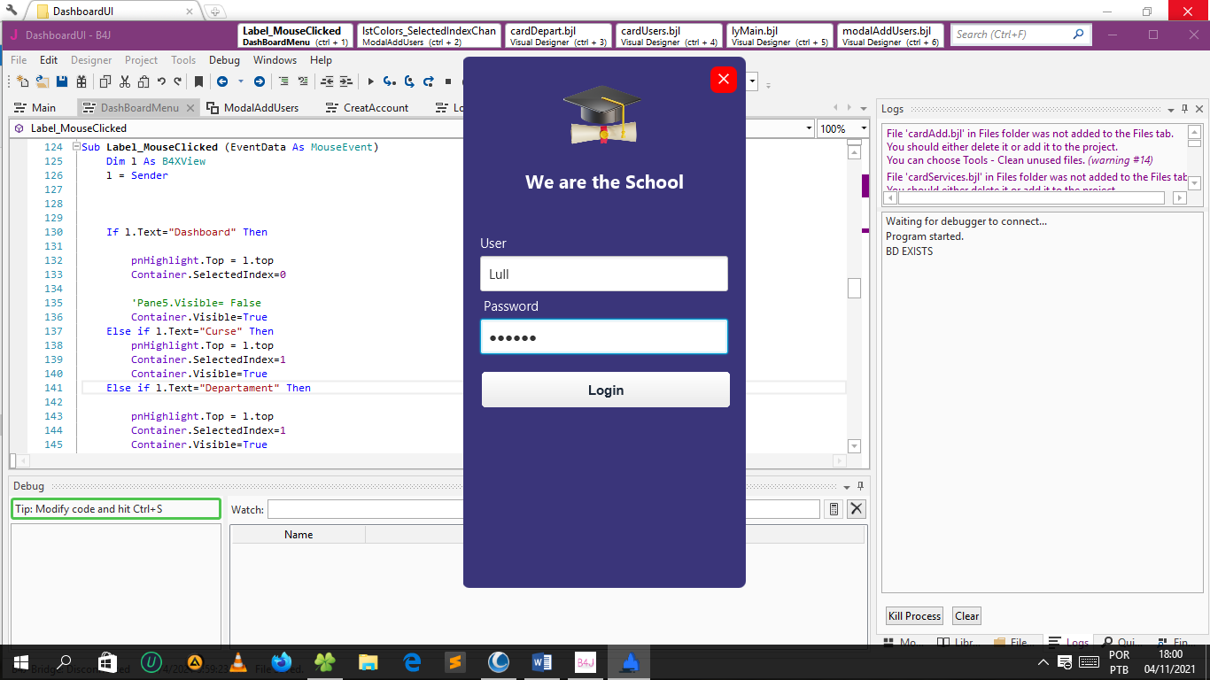Click the New file toolbar icon
The height and width of the screenshot is (680, 1210).
pos(23,81)
